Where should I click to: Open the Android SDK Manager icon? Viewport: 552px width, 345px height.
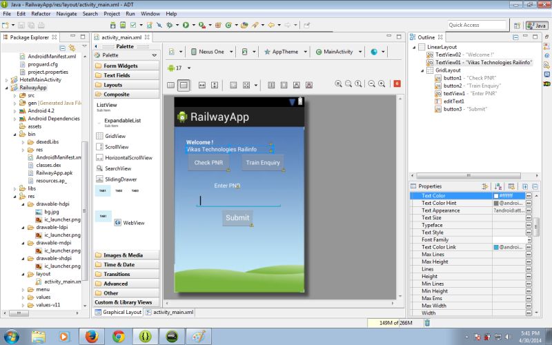point(113,25)
